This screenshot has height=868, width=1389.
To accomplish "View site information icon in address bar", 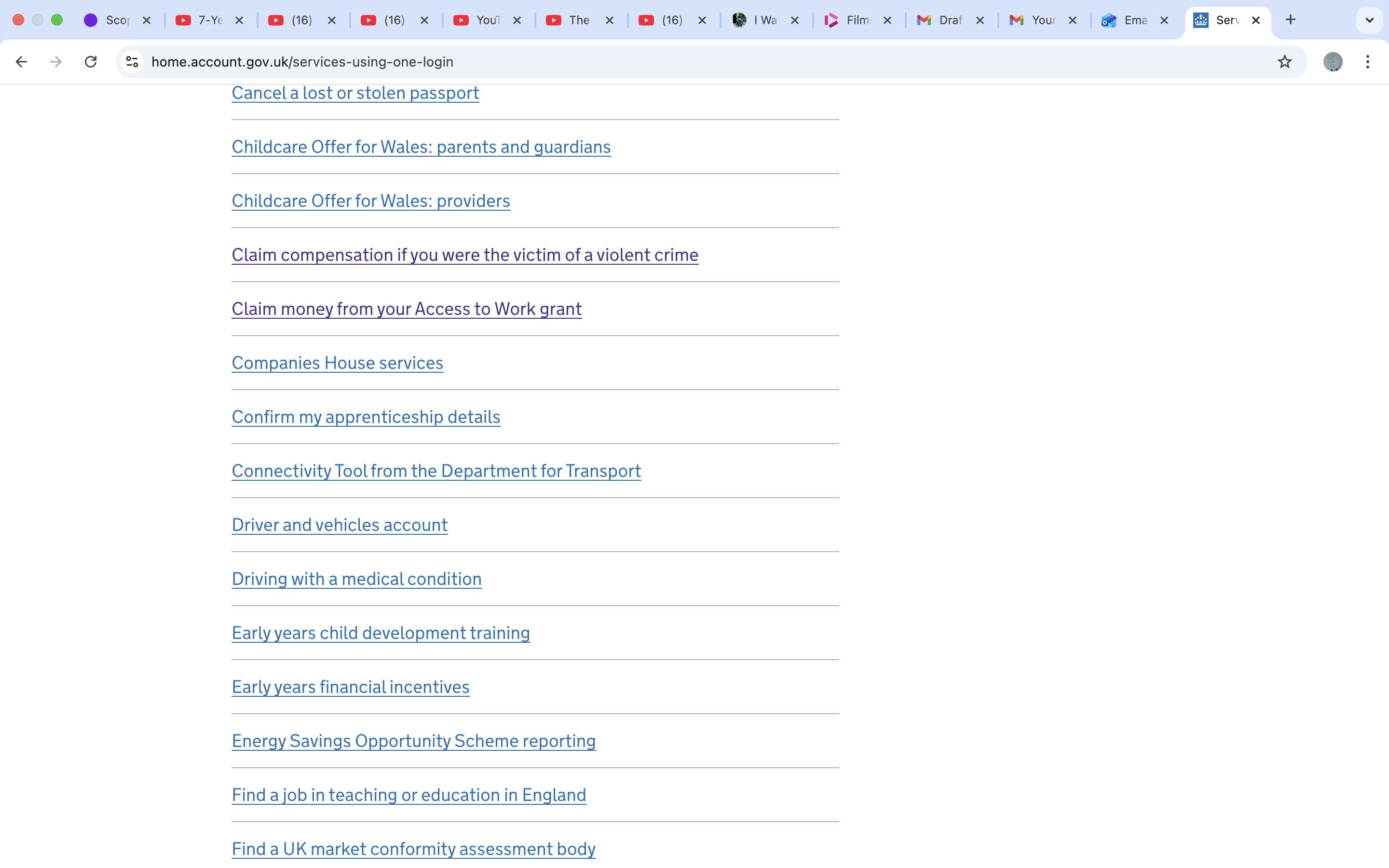I will [132, 61].
